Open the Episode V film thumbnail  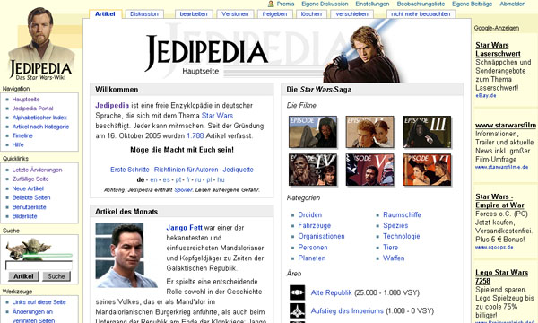369,170
